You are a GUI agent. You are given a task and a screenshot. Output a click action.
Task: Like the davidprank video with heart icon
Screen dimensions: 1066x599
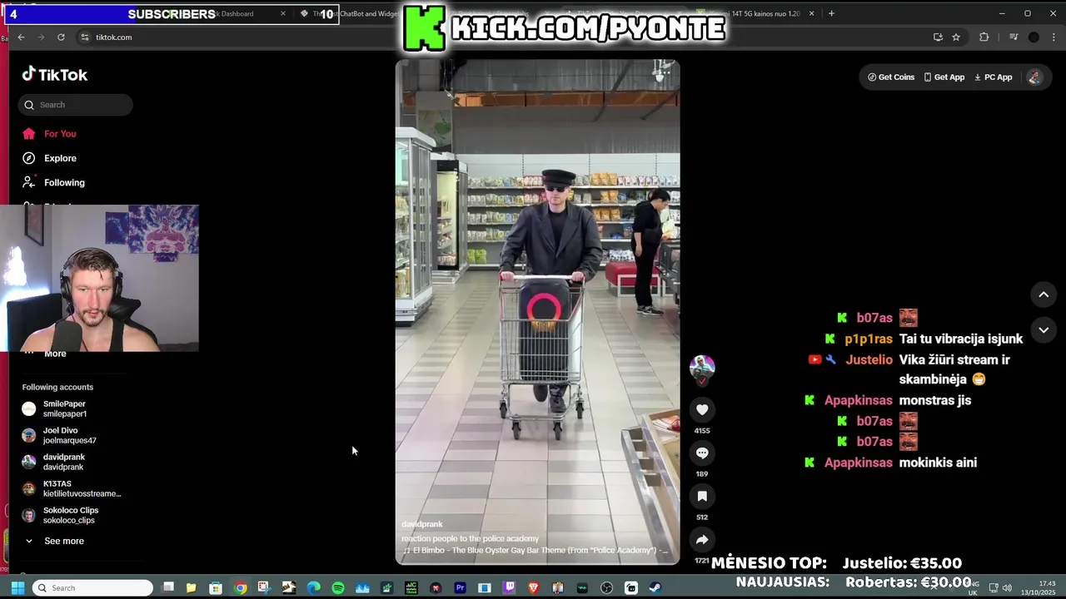702,409
